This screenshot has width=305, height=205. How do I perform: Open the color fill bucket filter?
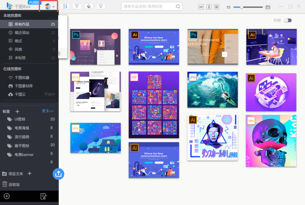point(89,6)
